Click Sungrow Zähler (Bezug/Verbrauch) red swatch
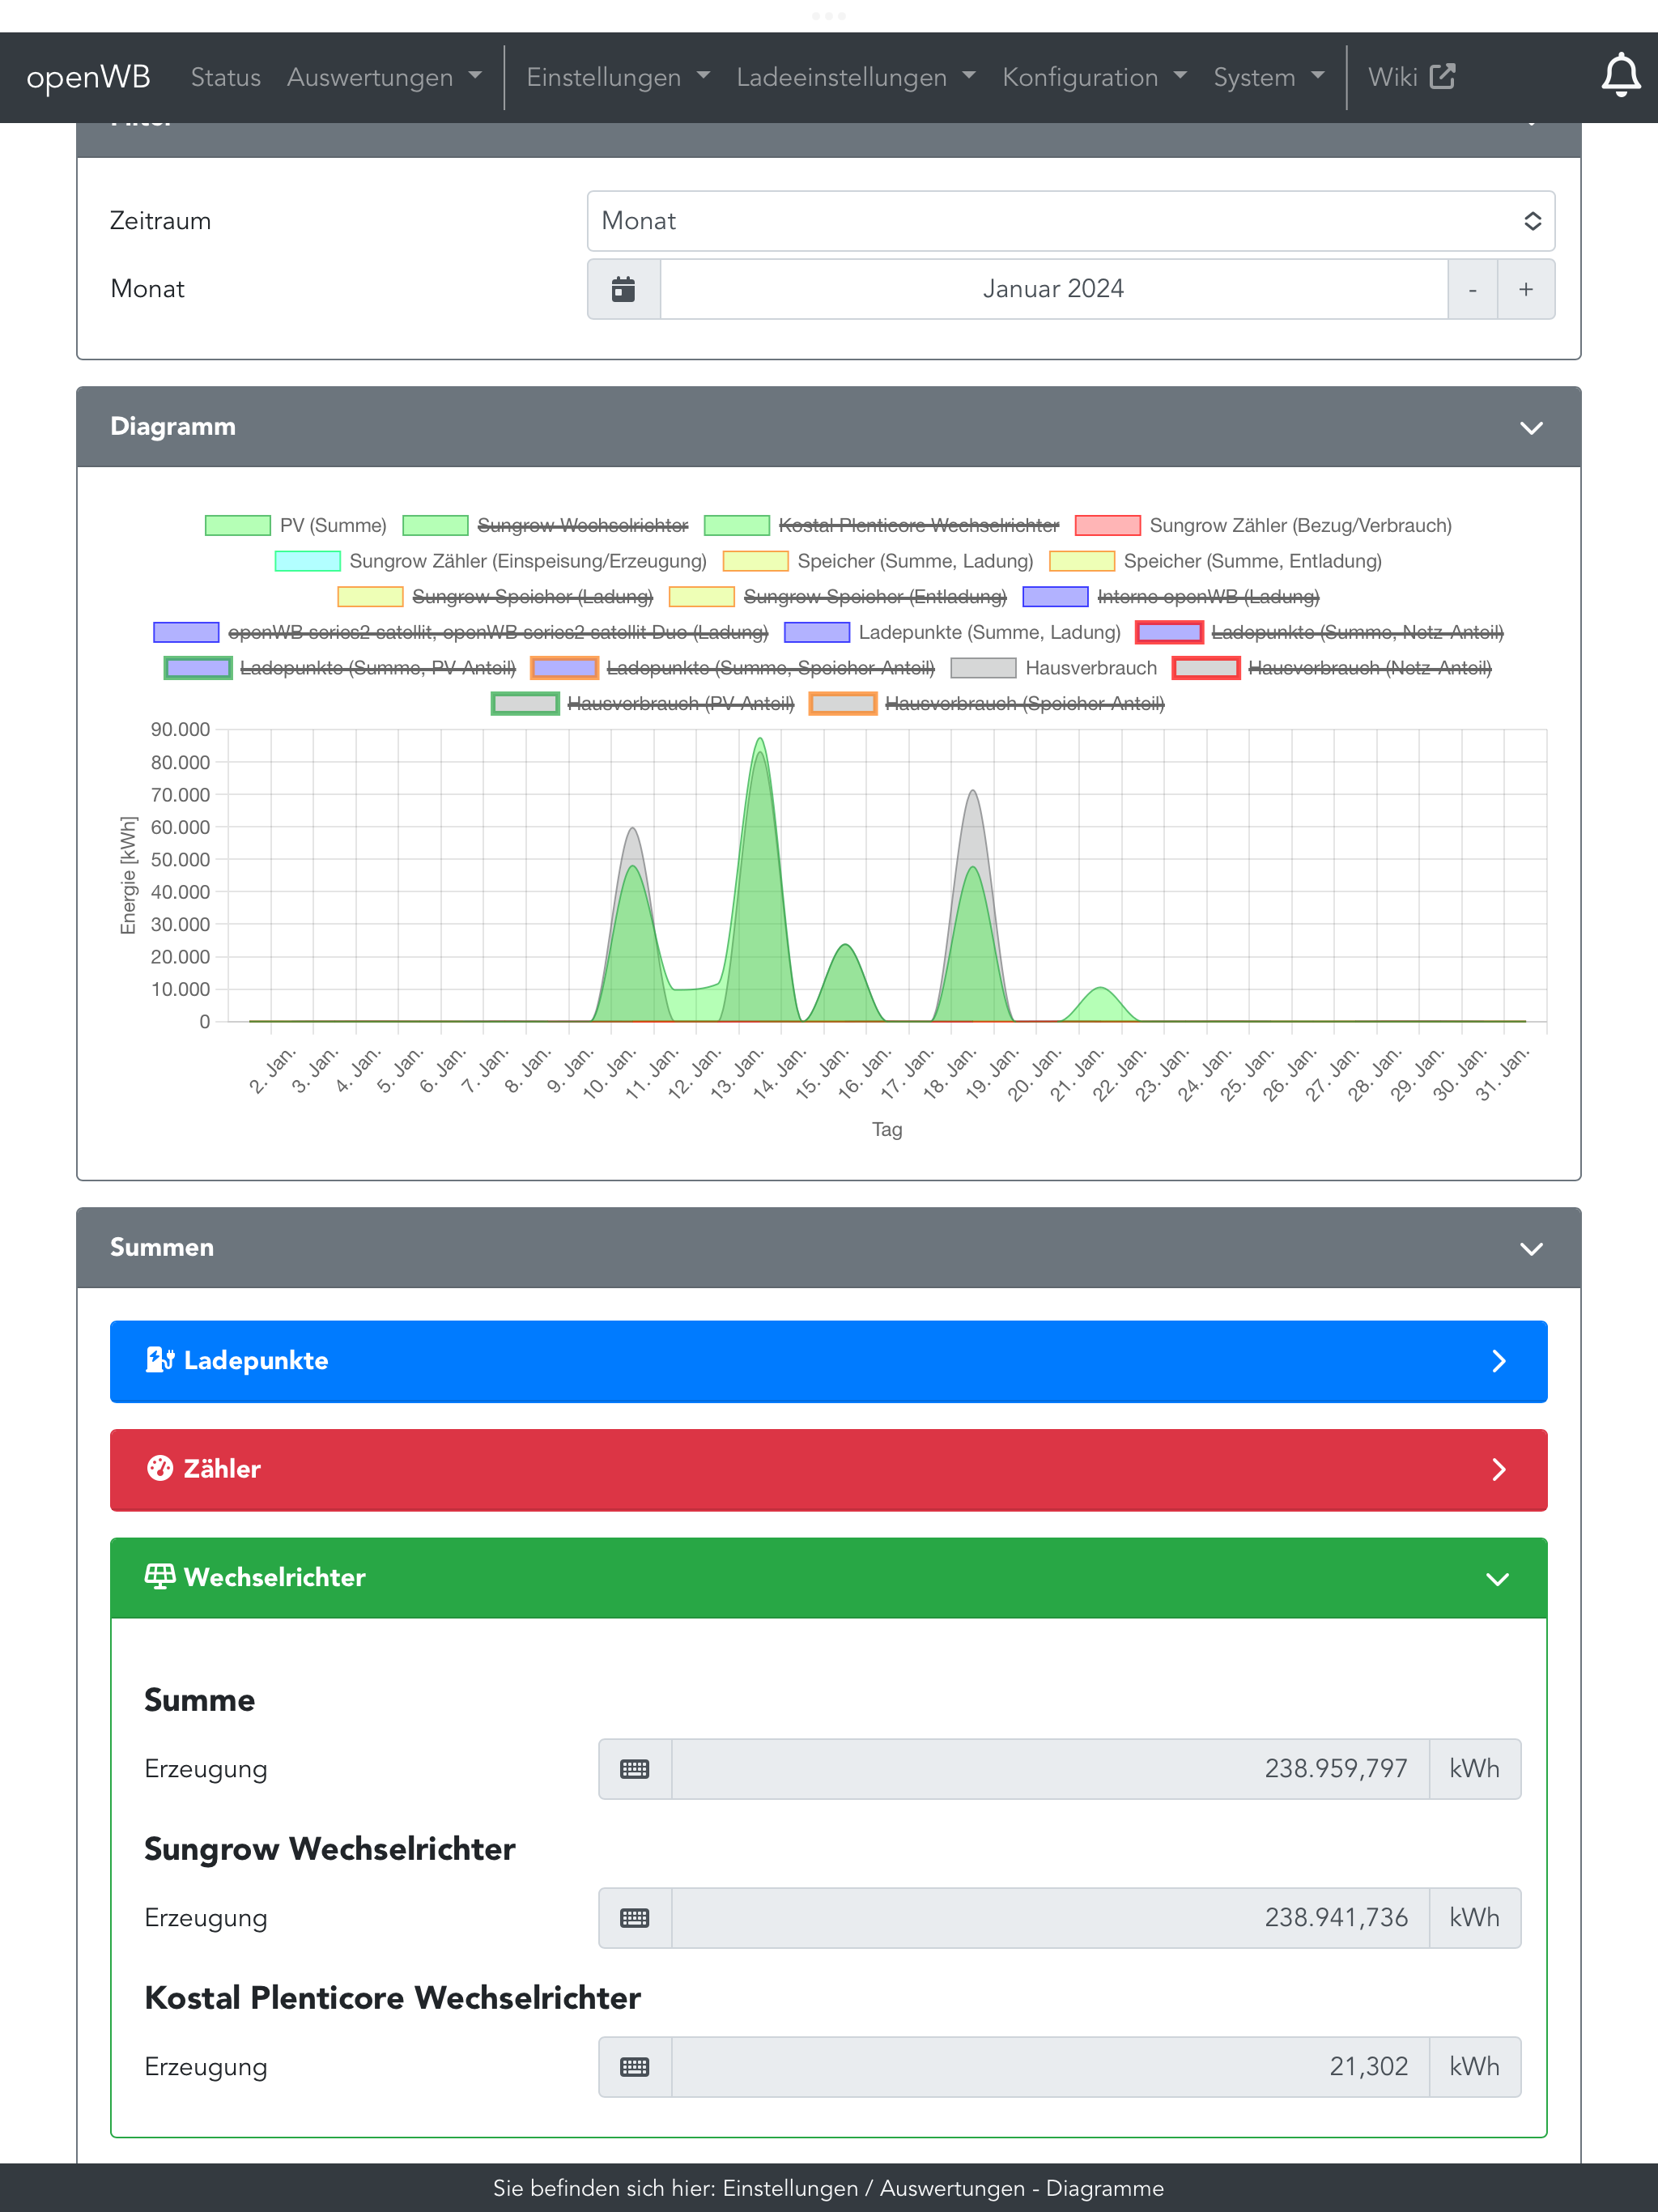 click(1107, 526)
